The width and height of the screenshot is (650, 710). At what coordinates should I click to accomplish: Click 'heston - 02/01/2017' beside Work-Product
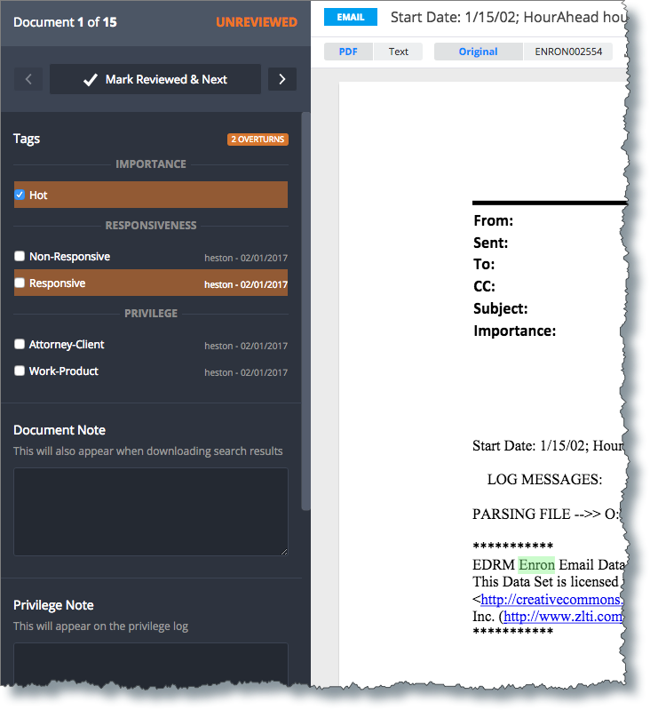click(246, 372)
